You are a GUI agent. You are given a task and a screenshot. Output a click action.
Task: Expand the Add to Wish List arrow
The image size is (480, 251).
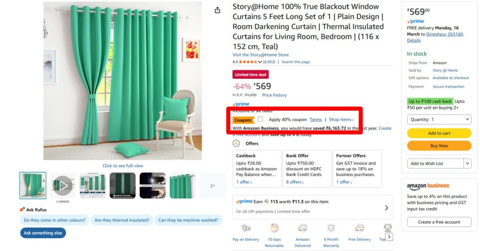coord(467,163)
